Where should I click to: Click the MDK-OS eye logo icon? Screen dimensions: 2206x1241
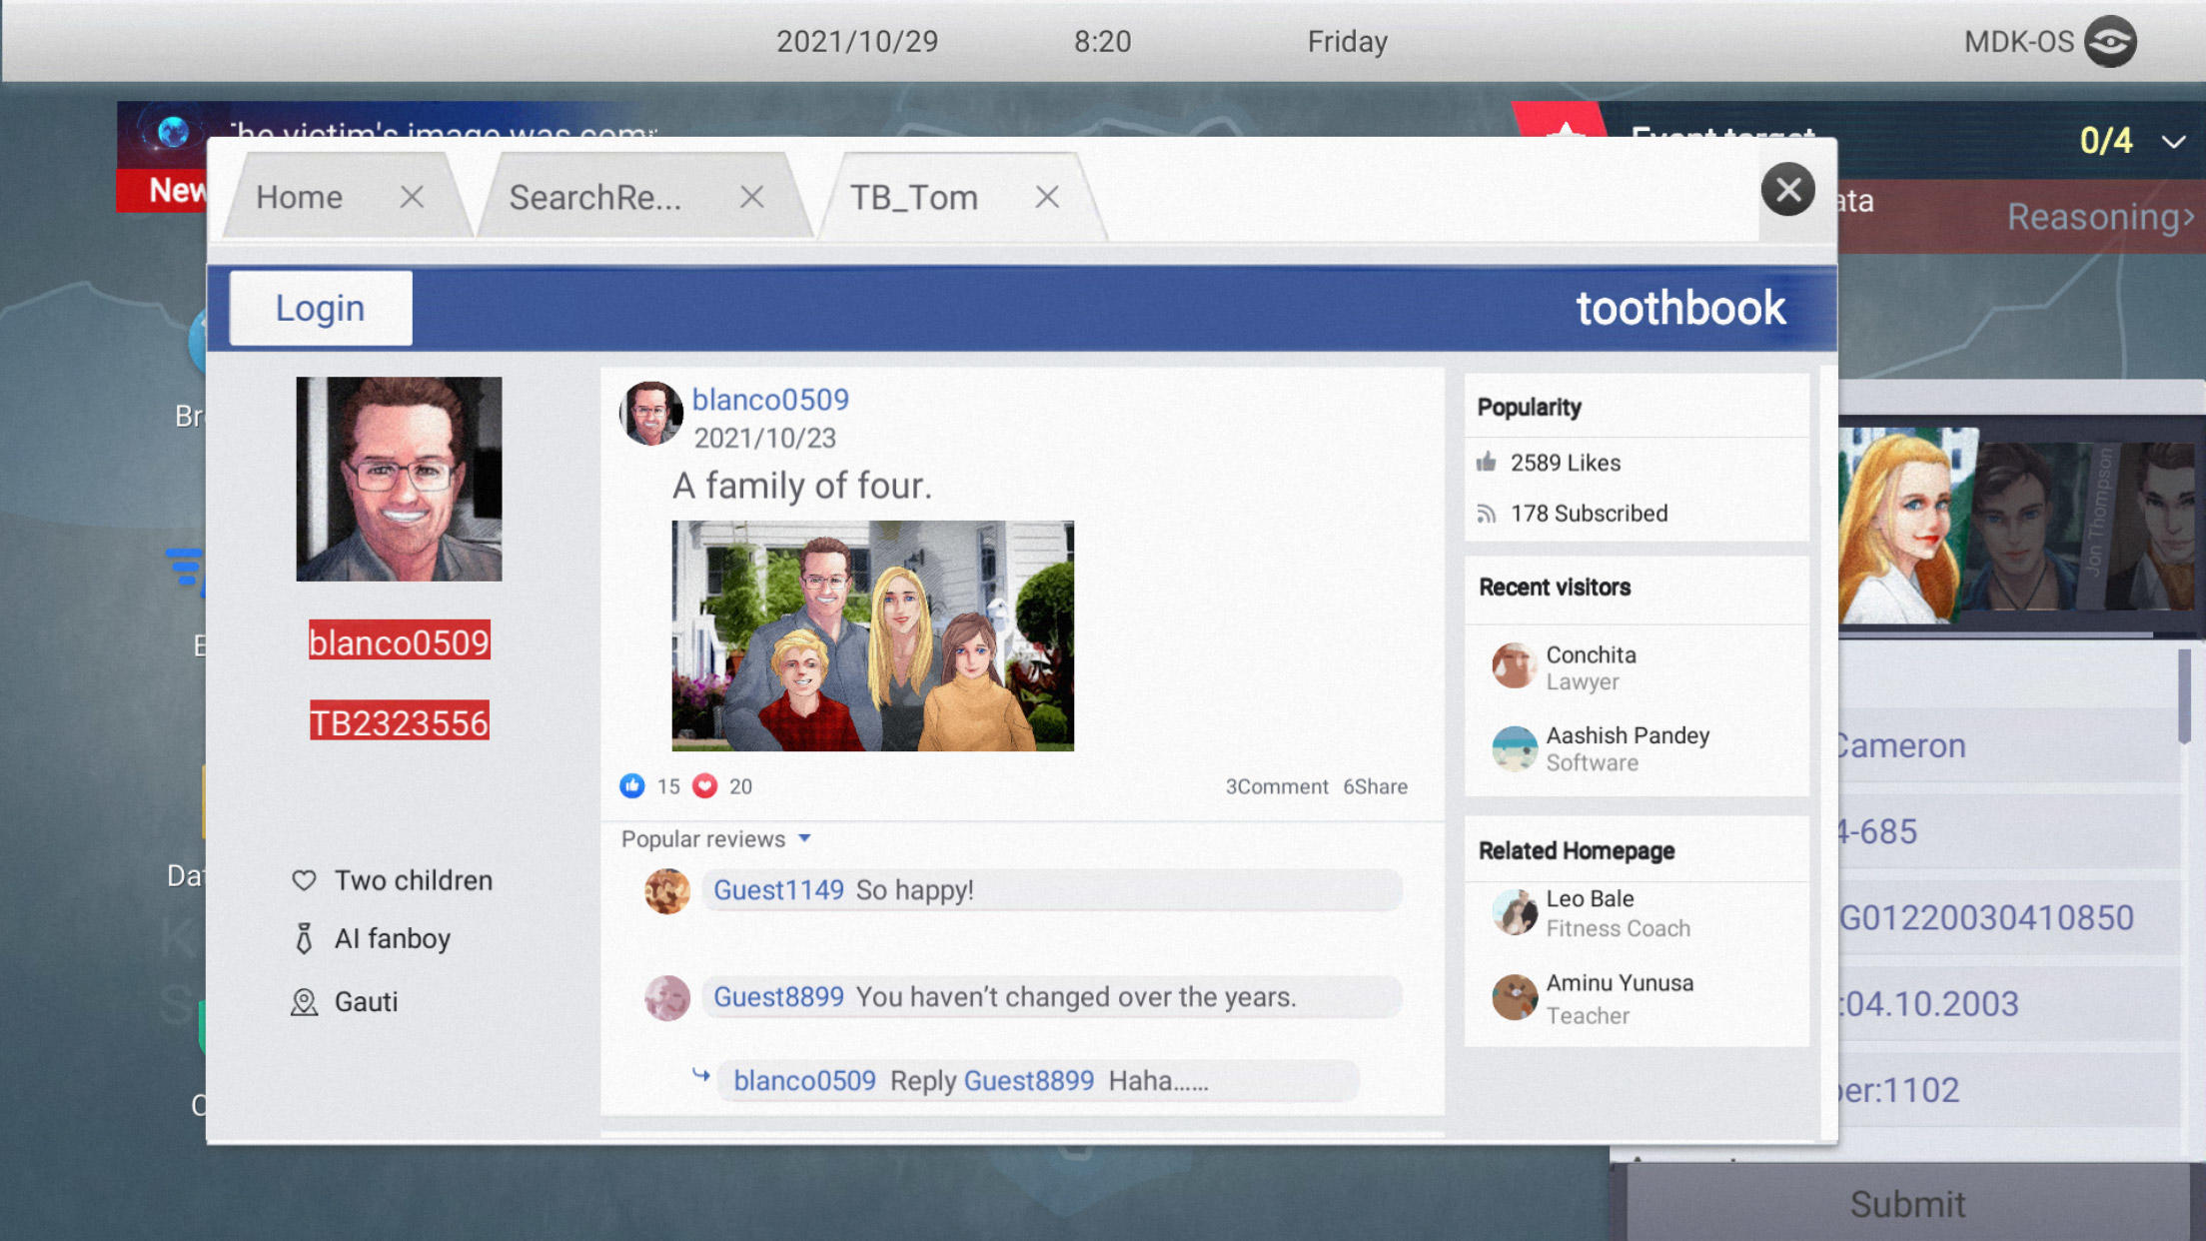pos(2110,42)
